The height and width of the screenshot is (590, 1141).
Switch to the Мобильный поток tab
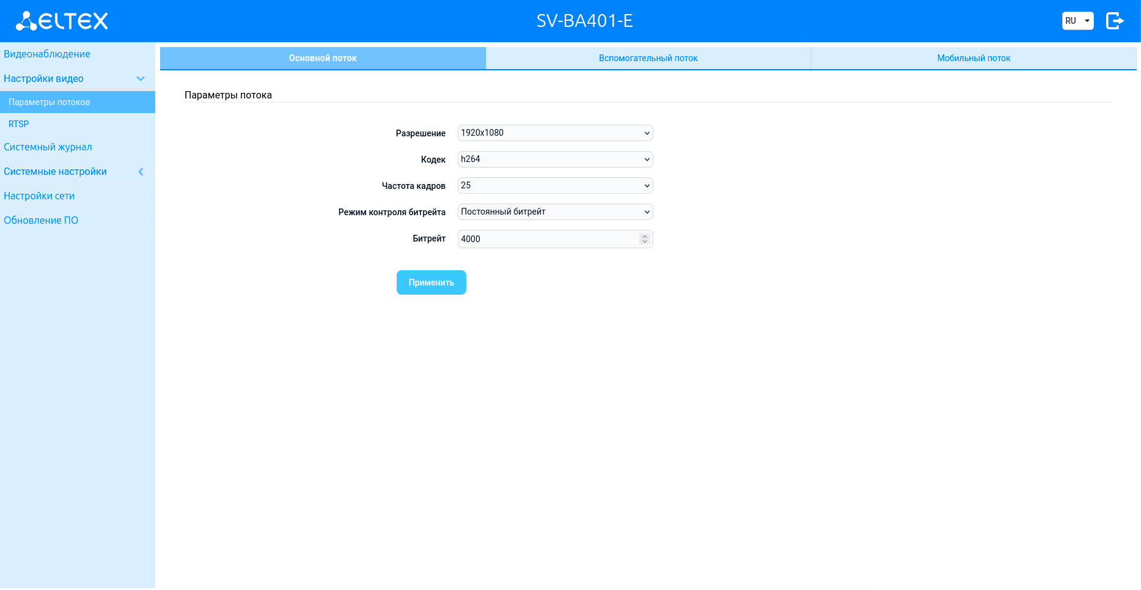pyautogui.click(x=974, y=58)
